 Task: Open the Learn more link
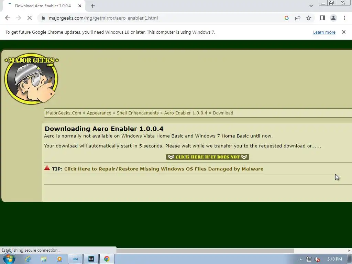click(x=324, y=32)
